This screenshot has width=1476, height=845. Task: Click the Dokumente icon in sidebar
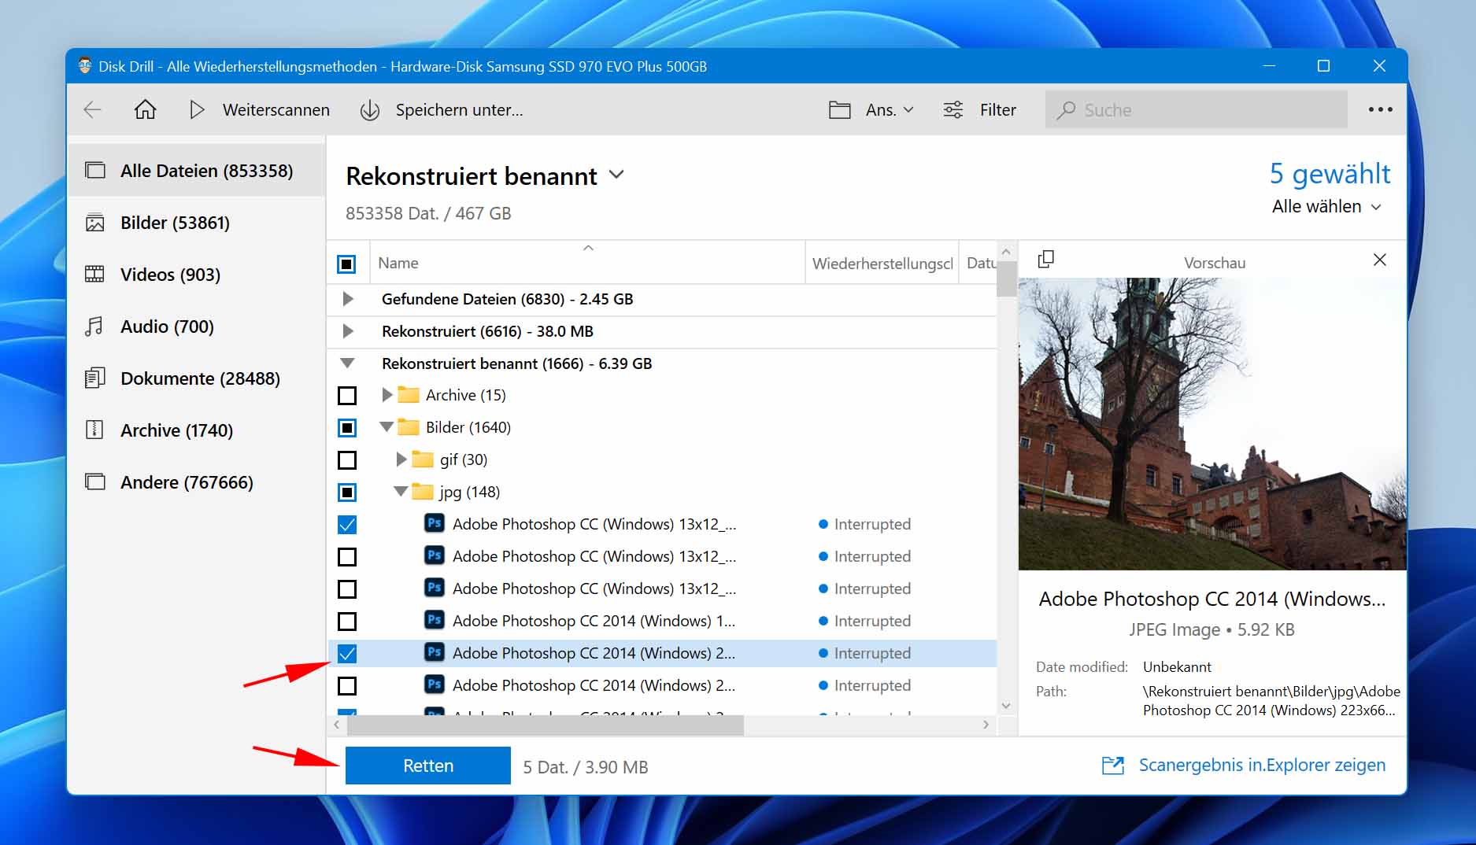[x=94, y=378]
